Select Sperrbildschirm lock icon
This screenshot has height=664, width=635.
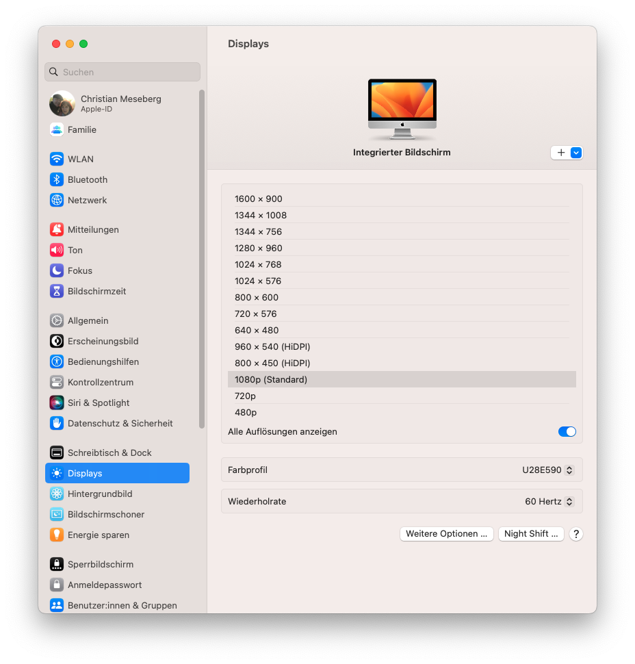pos(57,564)
